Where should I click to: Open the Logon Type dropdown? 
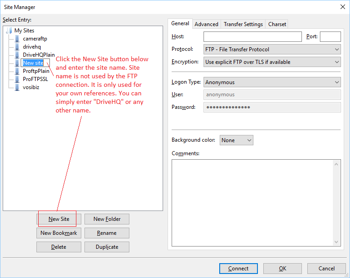point(272,82)
